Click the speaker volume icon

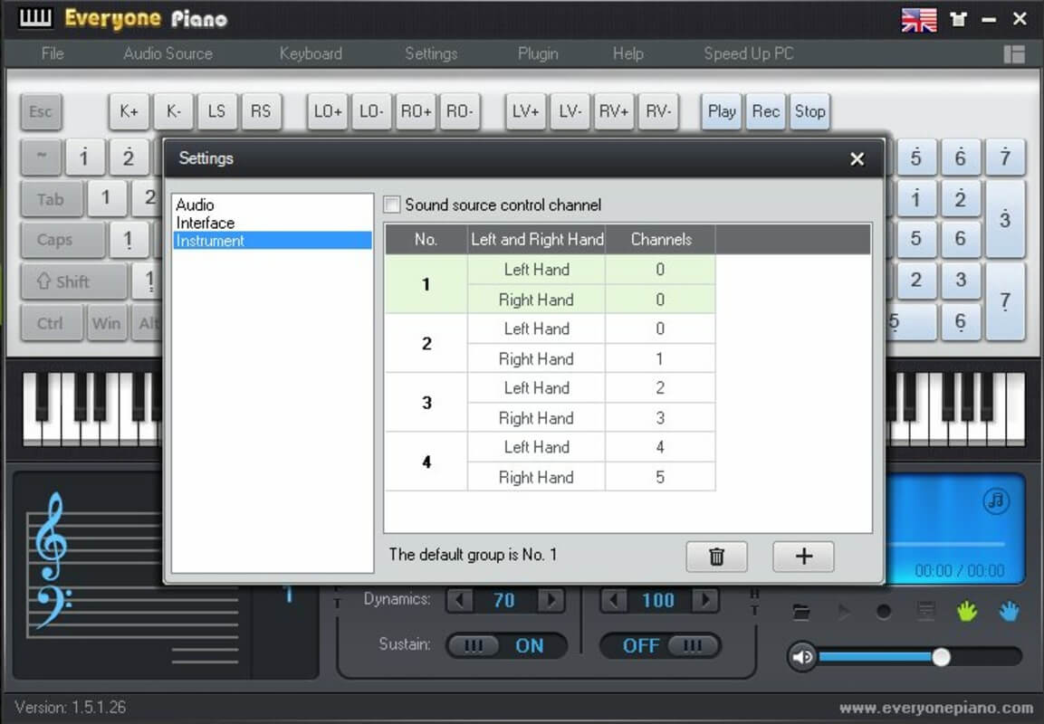point(802,657)
